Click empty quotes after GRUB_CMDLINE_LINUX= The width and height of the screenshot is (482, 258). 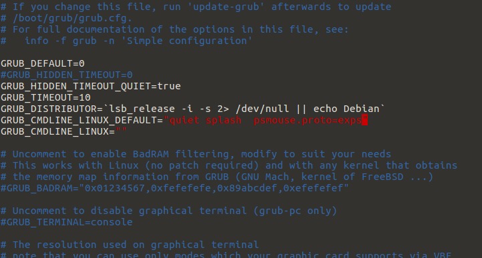click(121, 131)
